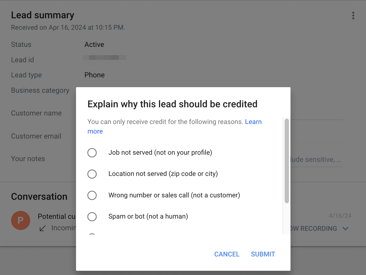
Task: Click the incoming call arrow icon
Action: (42, 228)
